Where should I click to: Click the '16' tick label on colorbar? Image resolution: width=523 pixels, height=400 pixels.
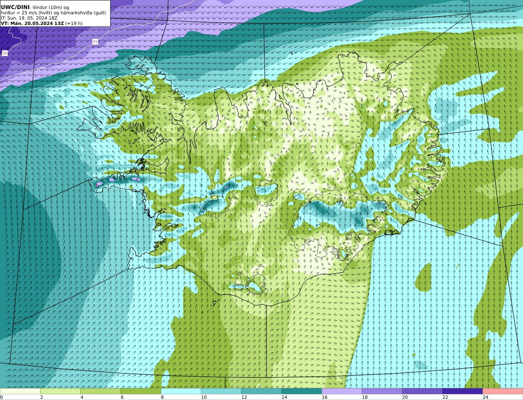pyautogui.click(x=324, y=397)
